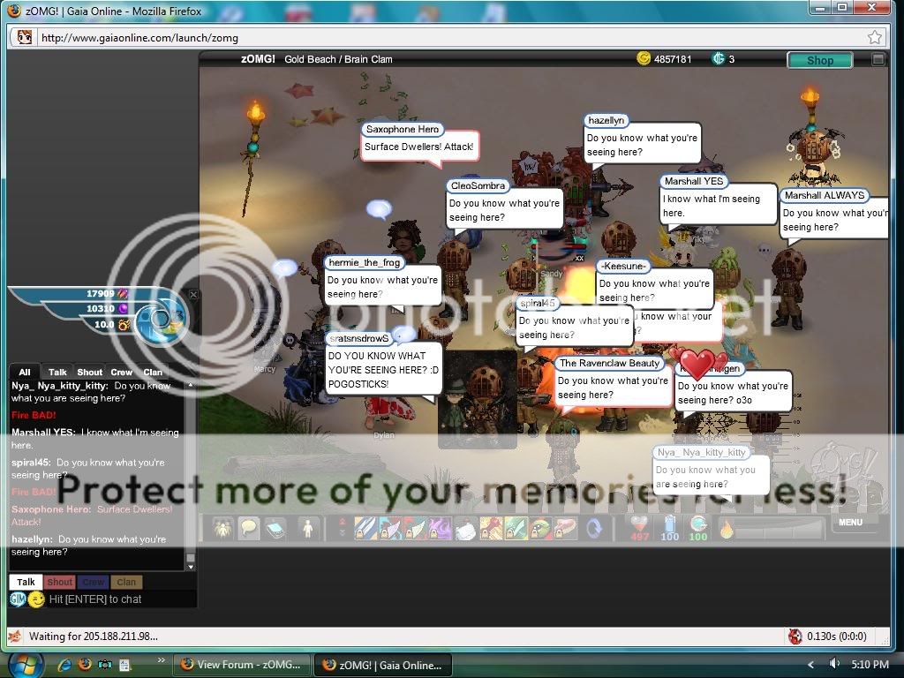Click the GIM messenger icon
This screenshot has height=678, width=904.
pos(18,599)
